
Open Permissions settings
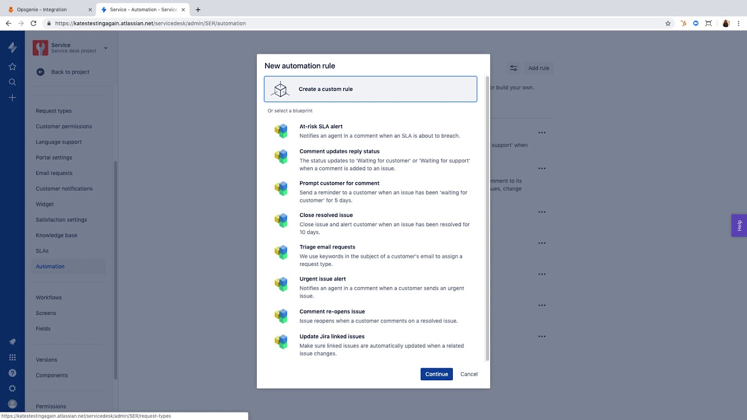51,407
